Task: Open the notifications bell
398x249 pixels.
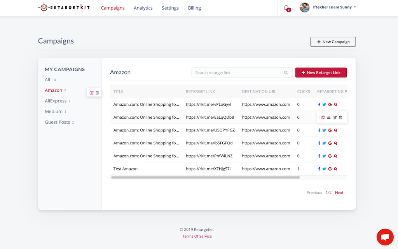Action: coord(286,8)
